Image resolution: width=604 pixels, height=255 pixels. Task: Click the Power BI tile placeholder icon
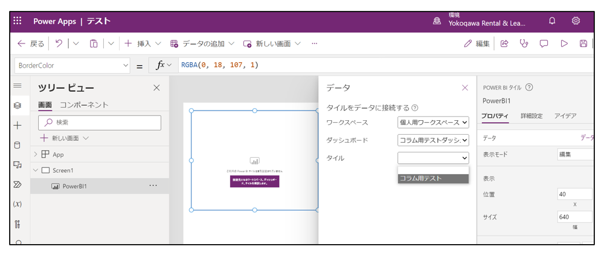coord(255,161)
